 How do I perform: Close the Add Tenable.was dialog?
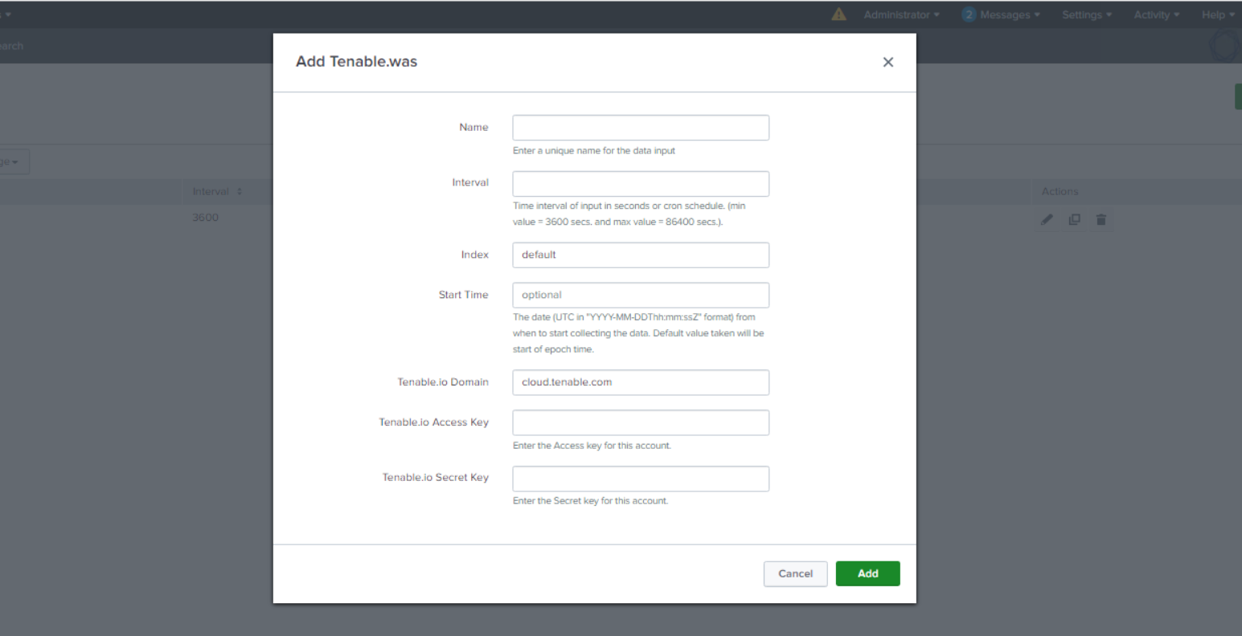pyautogui.click(x=887, y=62)
